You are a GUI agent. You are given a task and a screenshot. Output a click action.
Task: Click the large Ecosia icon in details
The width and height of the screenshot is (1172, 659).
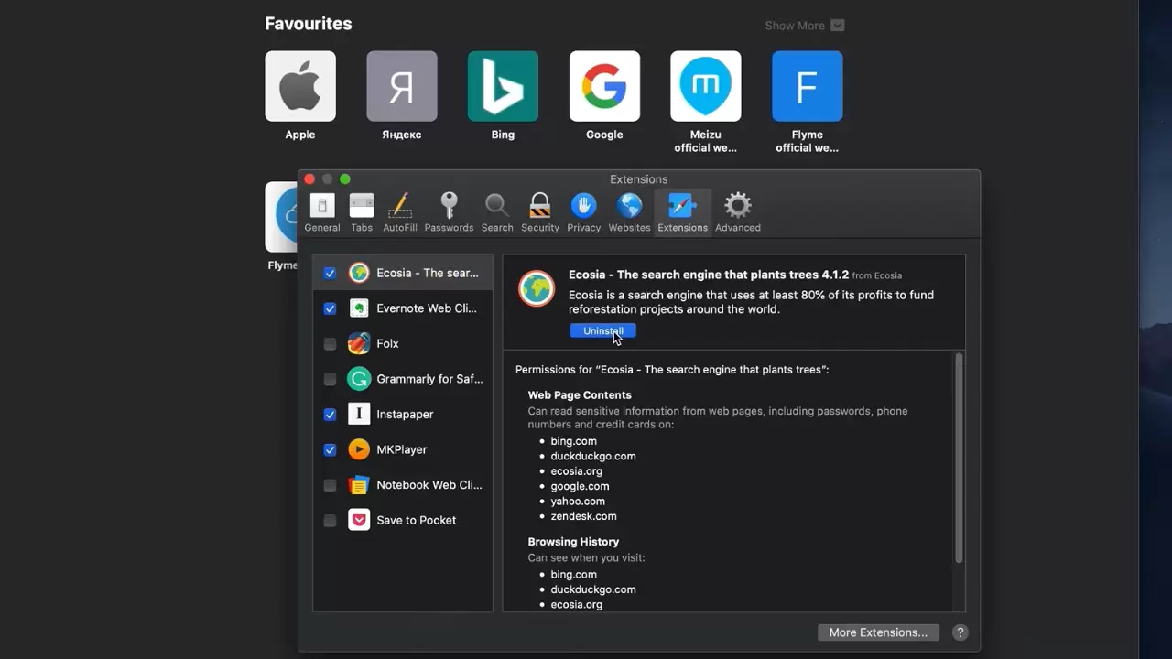(537, 288)
